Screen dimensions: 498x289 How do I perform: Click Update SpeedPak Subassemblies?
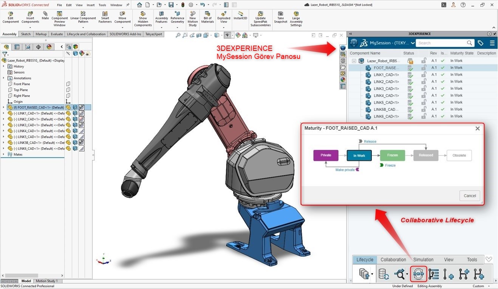260,19
